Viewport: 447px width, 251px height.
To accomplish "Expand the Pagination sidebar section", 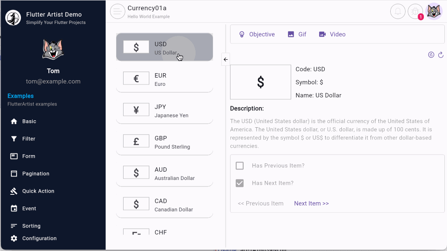I will [x=35, y=173].
